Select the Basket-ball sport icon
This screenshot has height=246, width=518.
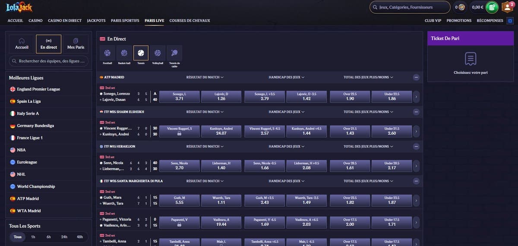click(x=124, y=53)
